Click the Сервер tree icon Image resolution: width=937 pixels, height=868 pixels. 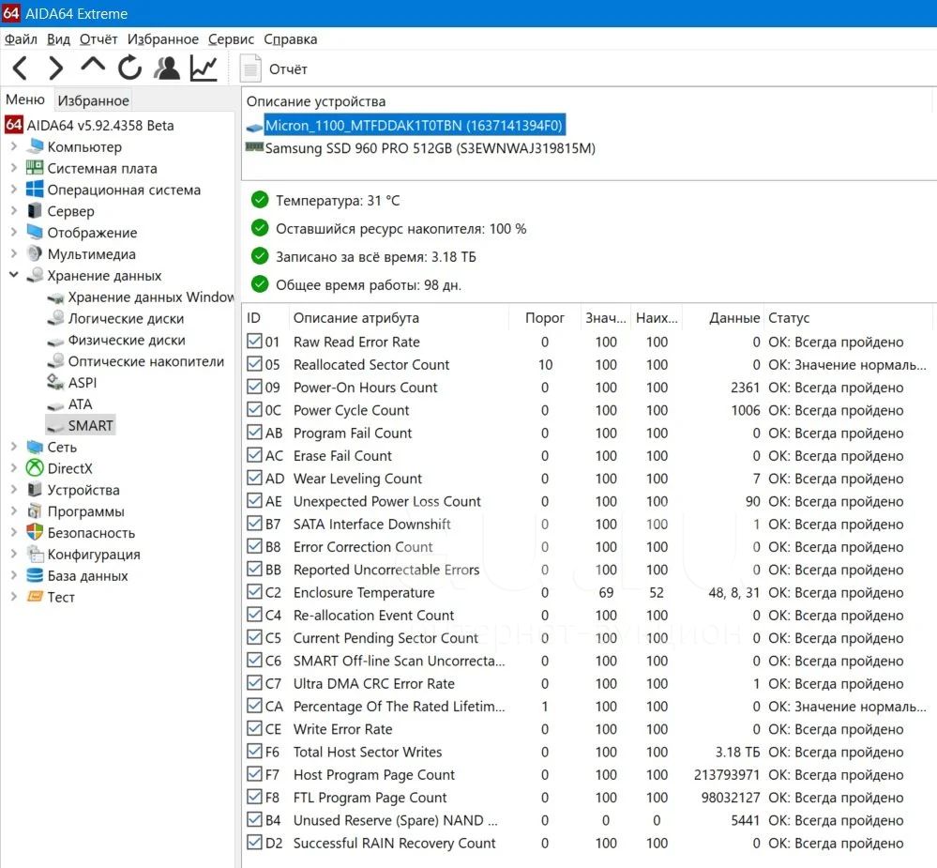click(x=35, y=211)
